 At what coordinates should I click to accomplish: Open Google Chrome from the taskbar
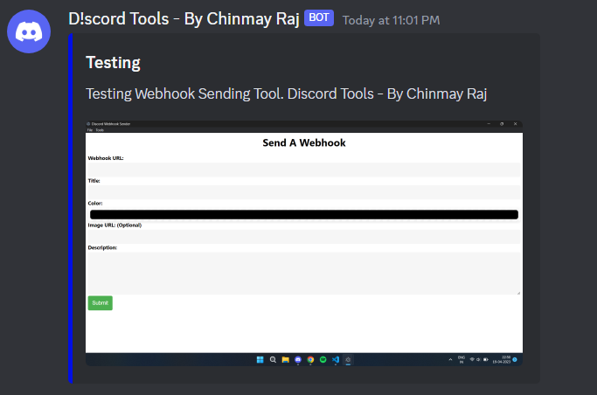310,360
